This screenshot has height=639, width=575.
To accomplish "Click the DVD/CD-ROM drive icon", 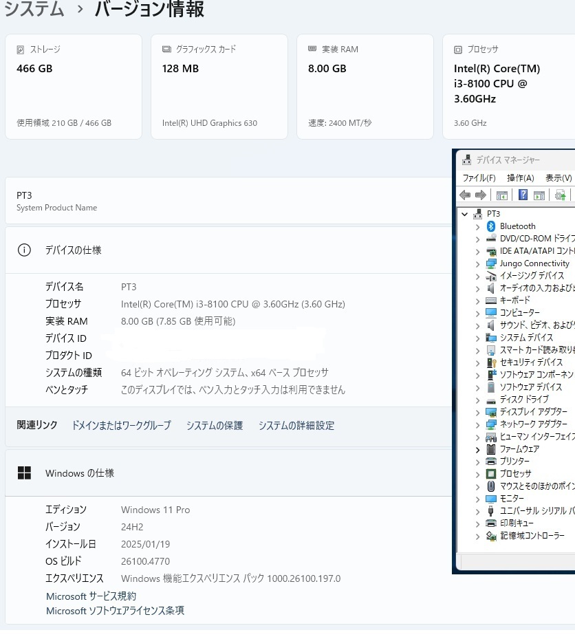I will [491, 239].
